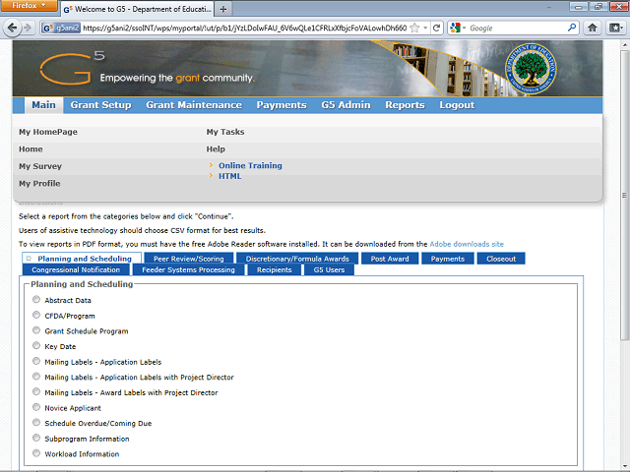
Task: Click the vertical page scrollbar thumb
Action: [x=624, y=196]
